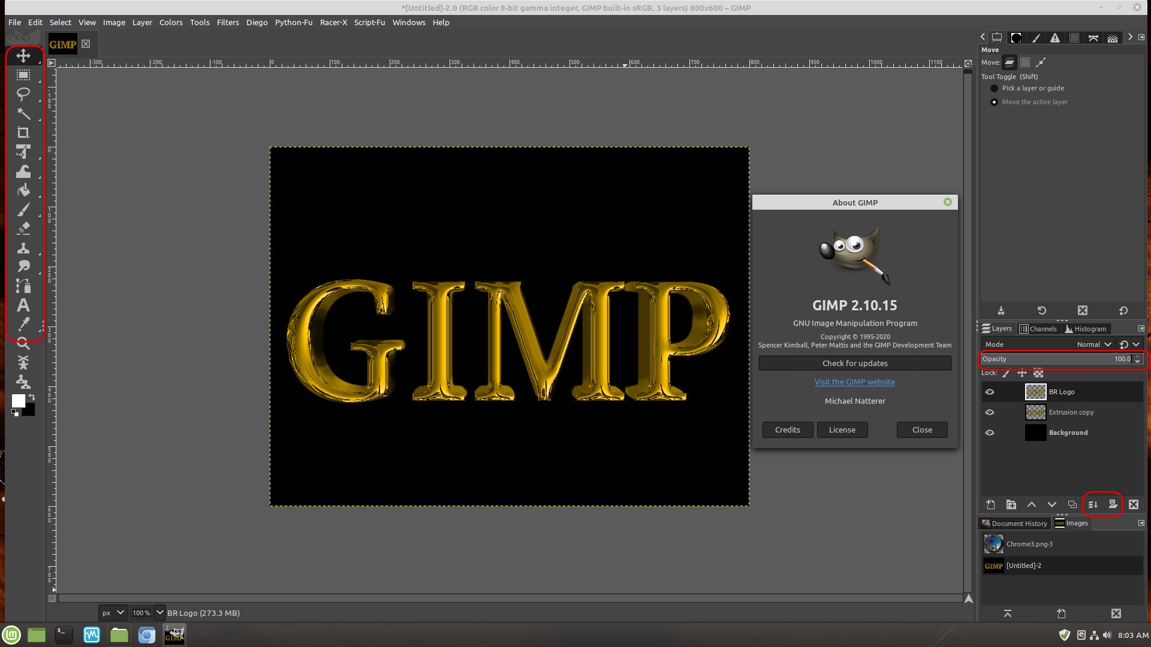Select the Bucket Fill tool
1151x647 pixels.
pos(23,190)
